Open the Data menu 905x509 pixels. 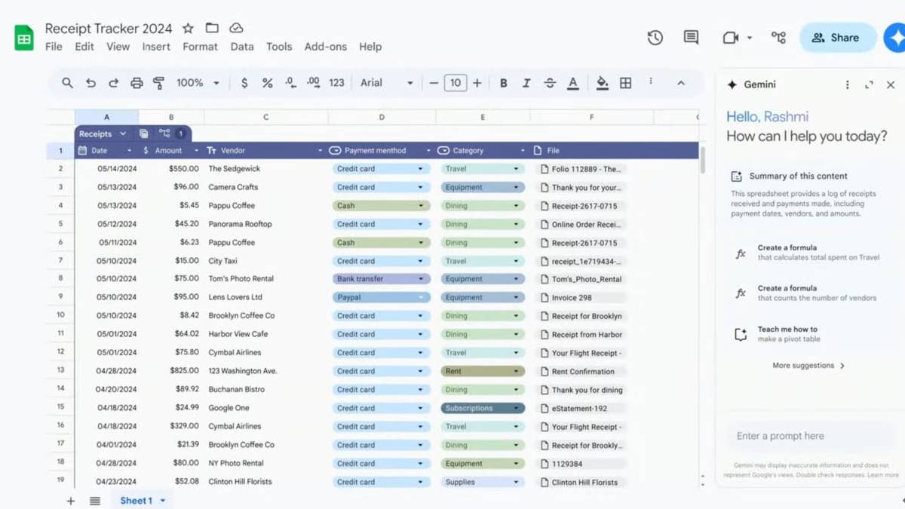(x=242, y=47)
